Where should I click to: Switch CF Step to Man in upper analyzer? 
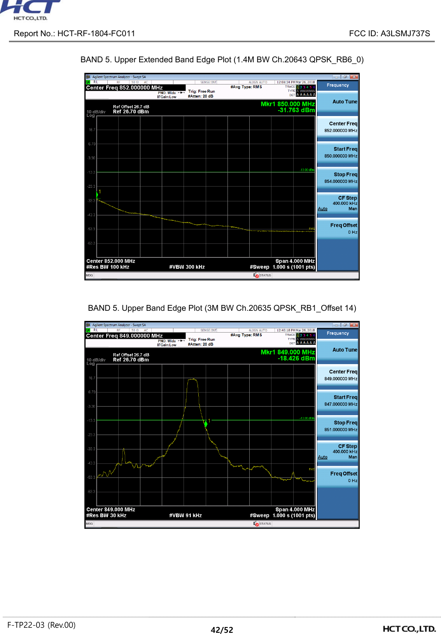353,209
